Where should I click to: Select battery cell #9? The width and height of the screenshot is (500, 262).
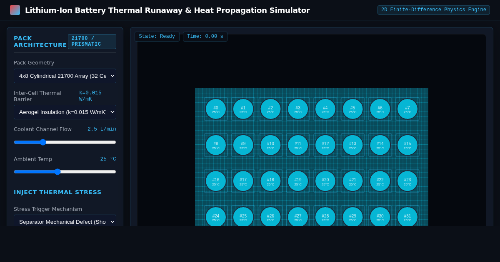pyautogui.click(x=243, y=145)
